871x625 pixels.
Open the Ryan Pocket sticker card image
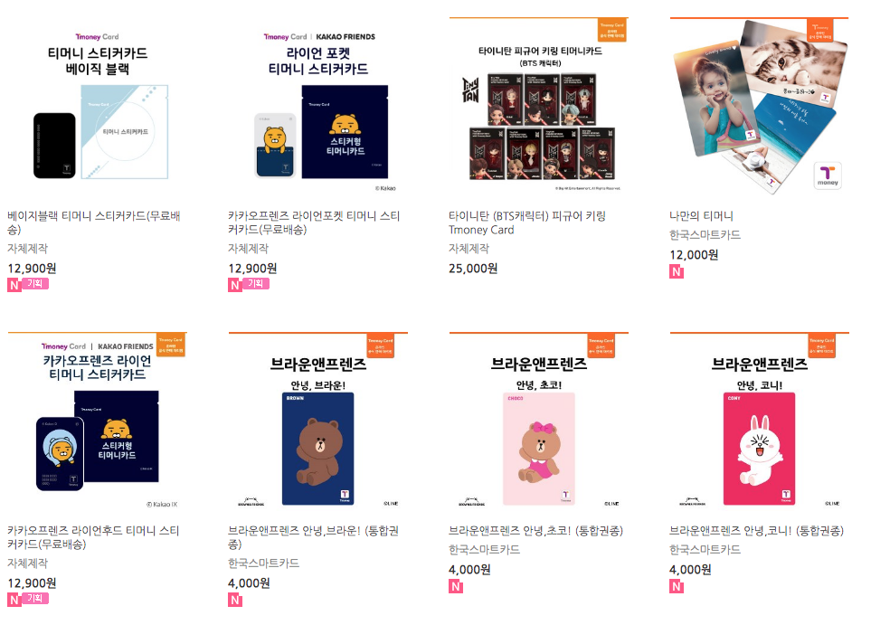click(318, 107)
